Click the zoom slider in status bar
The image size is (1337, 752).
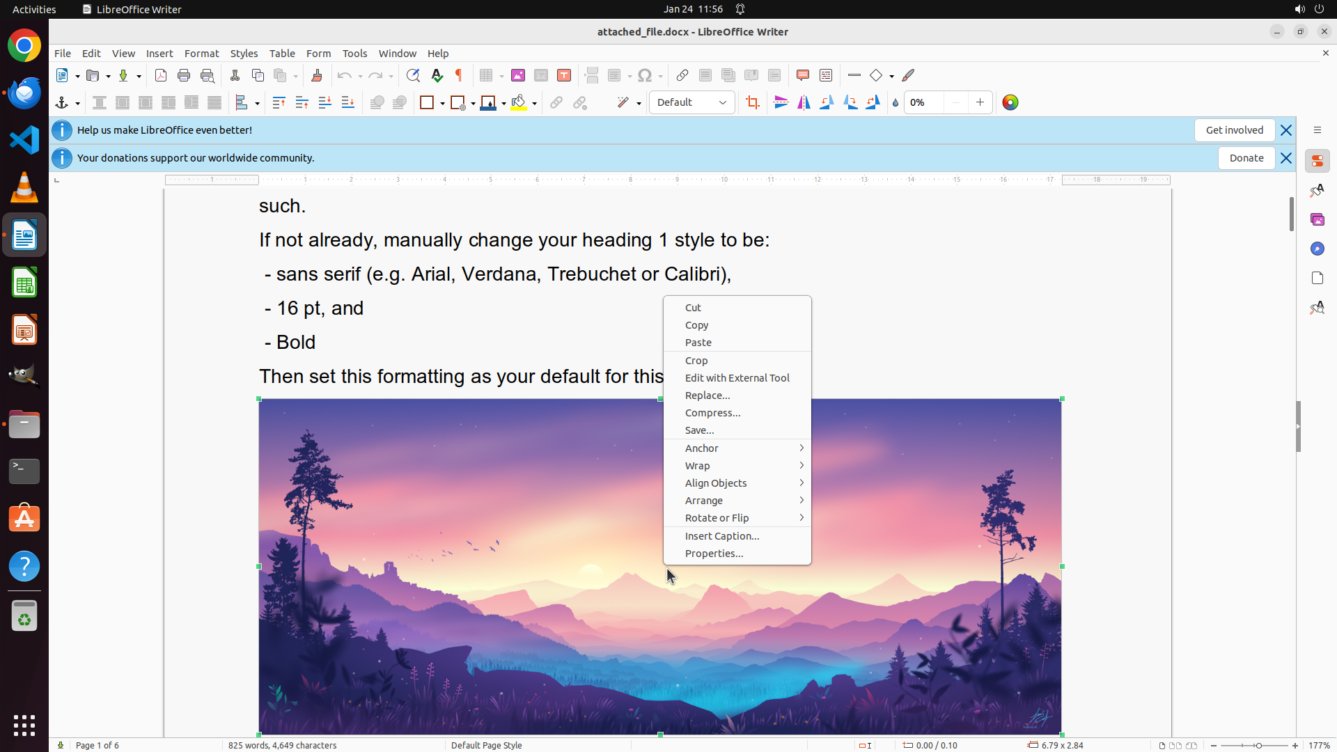(x=1258, y=746)
